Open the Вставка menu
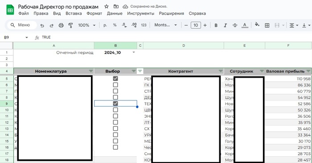 [x=74, y=13]
